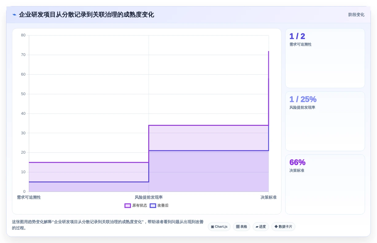Click the 决策标准 x-axis label
Viewport: 377px width, 243px height.
click(x=269, y=197)
